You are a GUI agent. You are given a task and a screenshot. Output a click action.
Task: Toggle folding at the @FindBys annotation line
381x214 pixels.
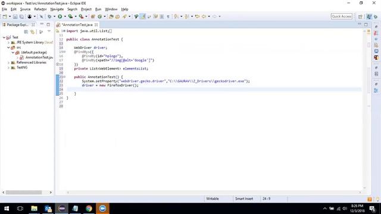click(x=64, y=52)
